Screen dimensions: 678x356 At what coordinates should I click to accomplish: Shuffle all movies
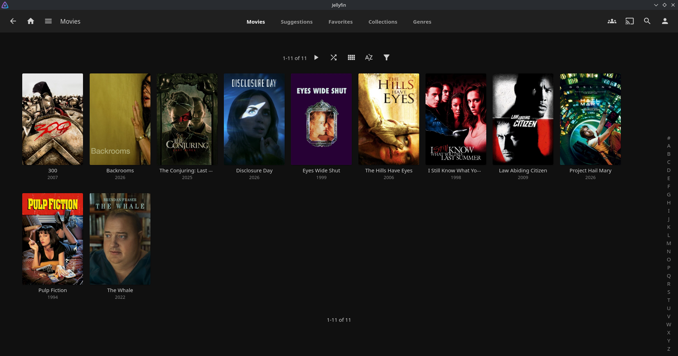click(334, 58)
